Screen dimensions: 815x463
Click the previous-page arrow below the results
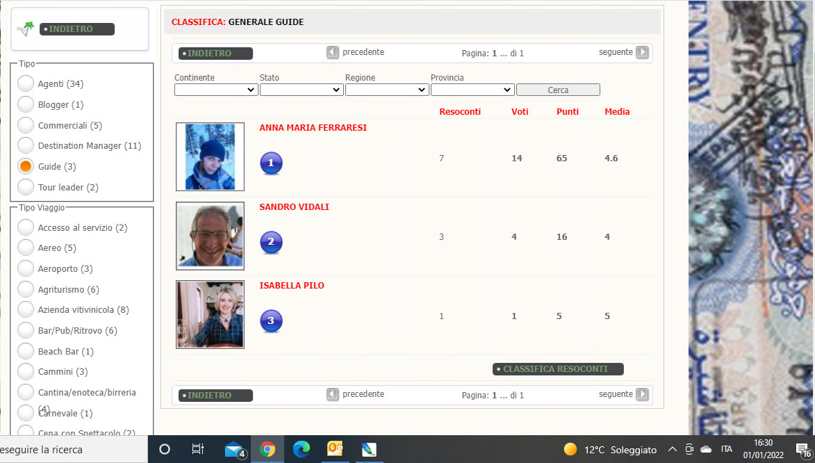(333, 394)
